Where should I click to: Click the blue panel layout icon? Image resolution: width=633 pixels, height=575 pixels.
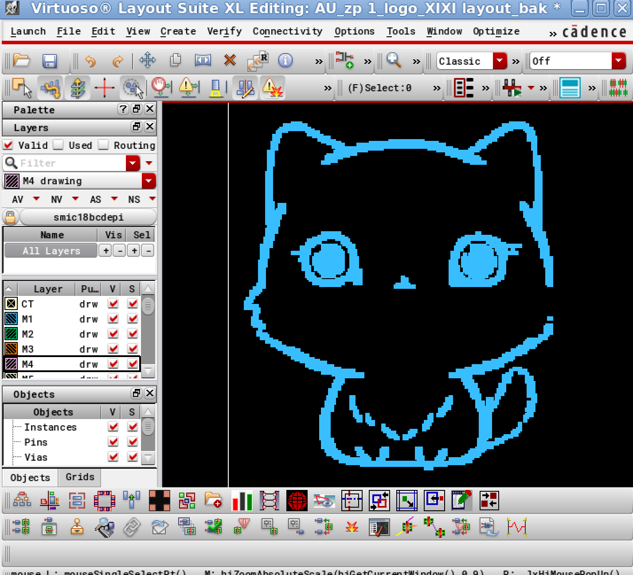coord(570,88)
